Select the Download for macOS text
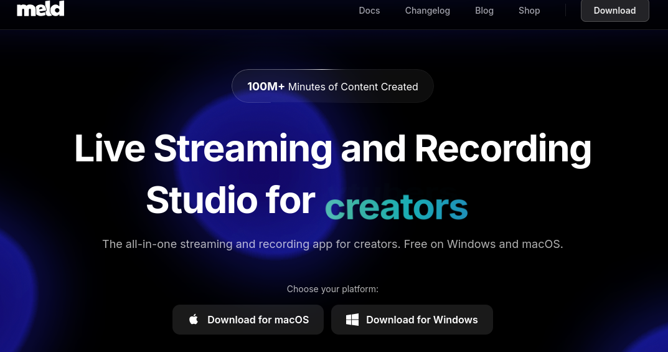The image size is (668, 352). 258,320
